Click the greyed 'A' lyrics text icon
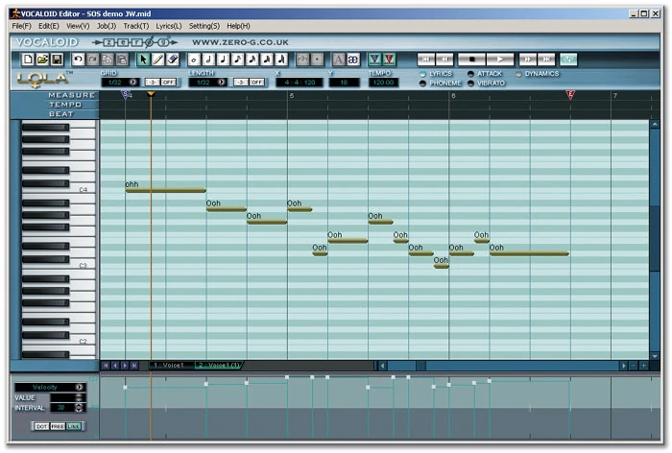The width and height of the screenshot is (672, 453). click(338, 60)
